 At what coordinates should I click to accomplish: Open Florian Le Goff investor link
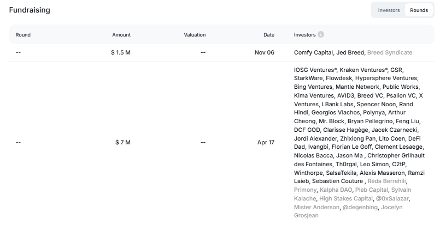point(351,147)
